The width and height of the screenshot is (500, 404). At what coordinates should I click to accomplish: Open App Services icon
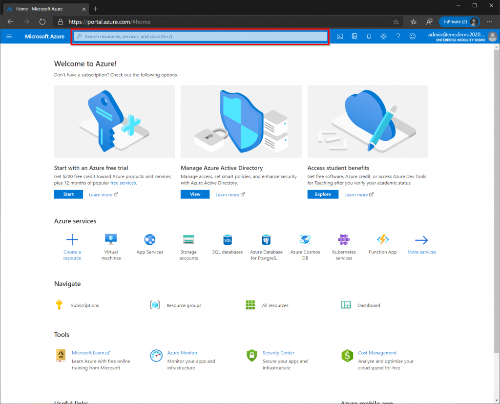coord(150,239)
